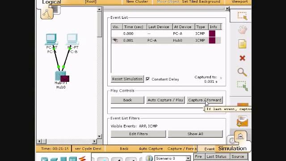Screen dimensions: 286x161
Task: Click the [Root] label in top bar
Action: pyautogui.click(x=91, y=2)
